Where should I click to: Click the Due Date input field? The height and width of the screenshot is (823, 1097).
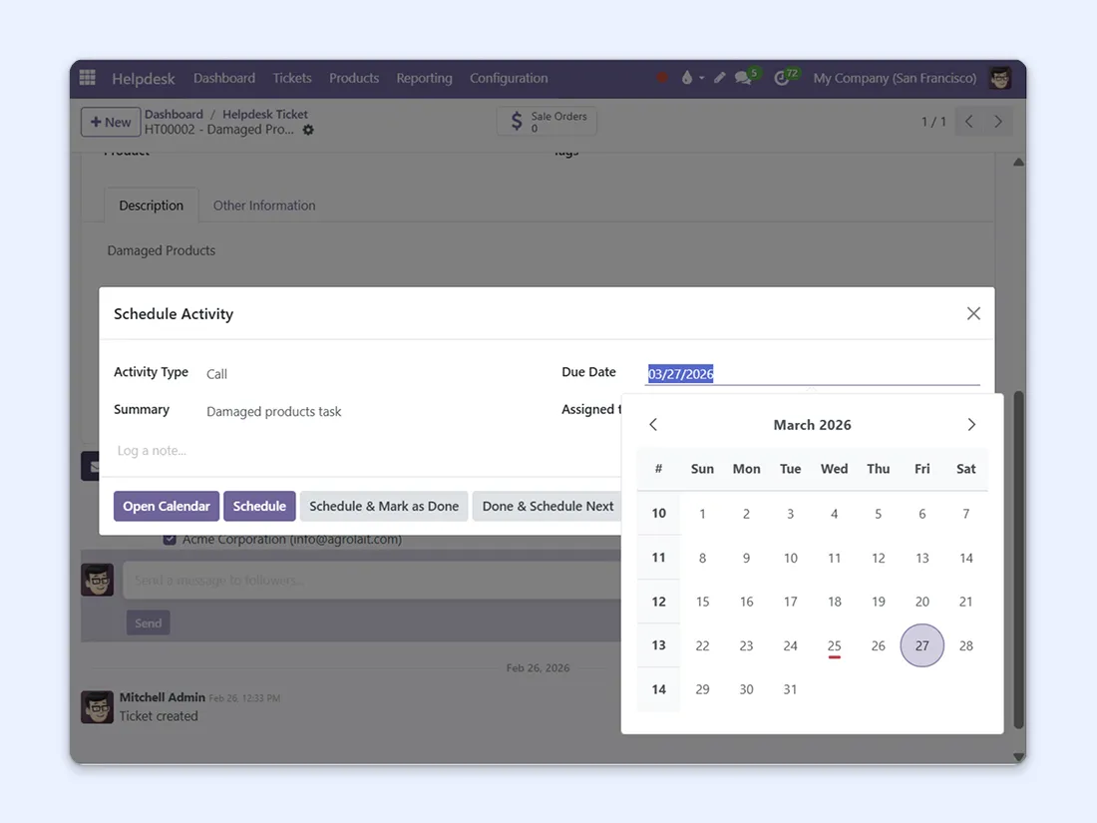[812, 374]
